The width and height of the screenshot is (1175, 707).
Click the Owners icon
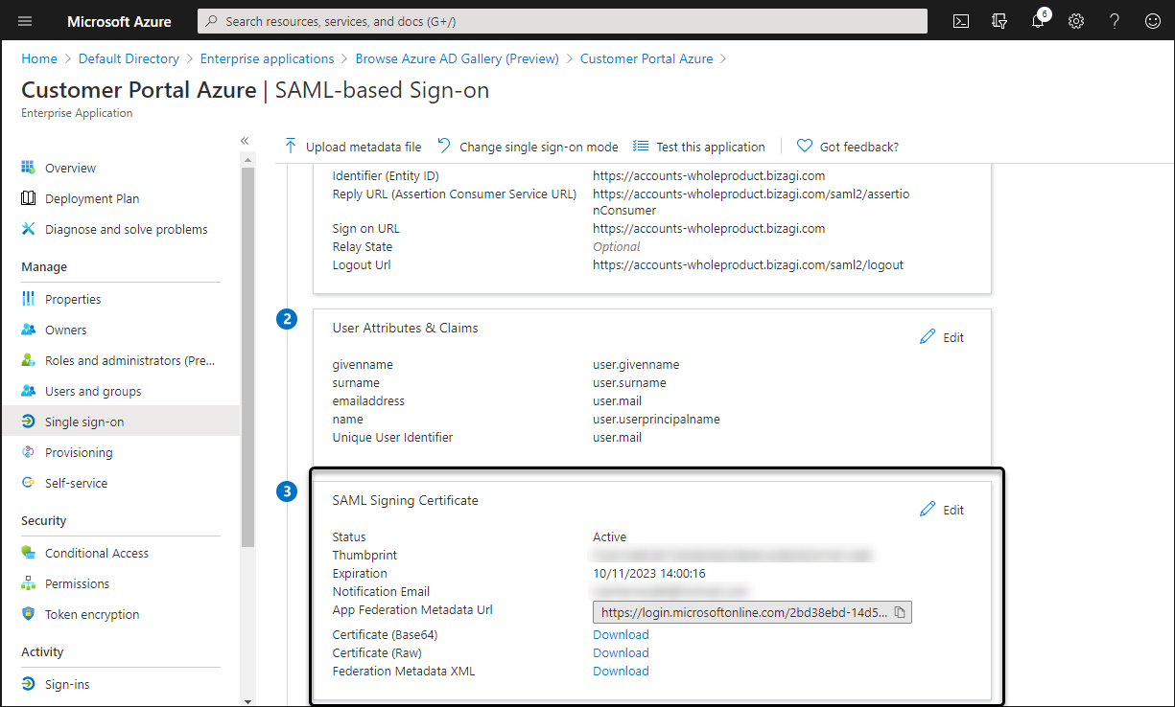[28, 330]
